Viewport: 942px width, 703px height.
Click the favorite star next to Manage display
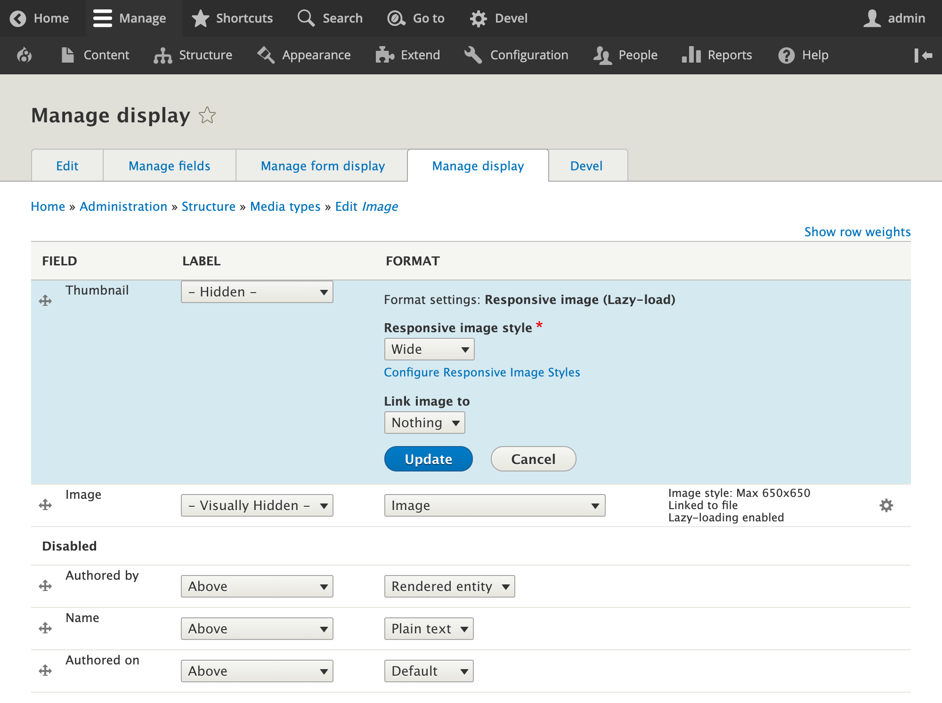tap(208, 114)
